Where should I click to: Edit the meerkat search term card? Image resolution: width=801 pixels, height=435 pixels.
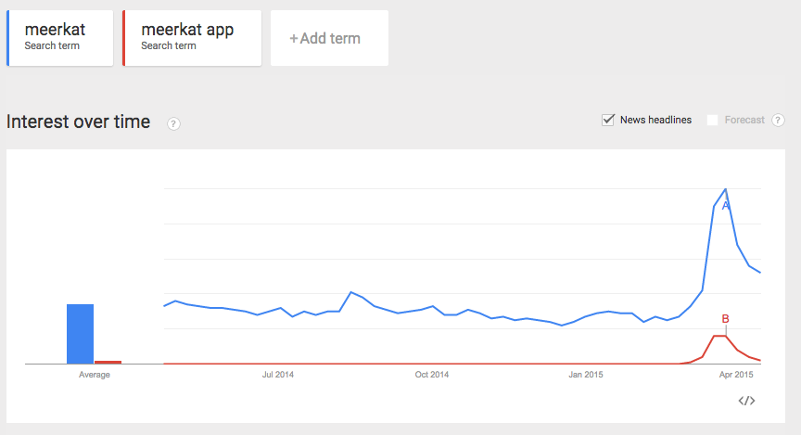(59, 38)
